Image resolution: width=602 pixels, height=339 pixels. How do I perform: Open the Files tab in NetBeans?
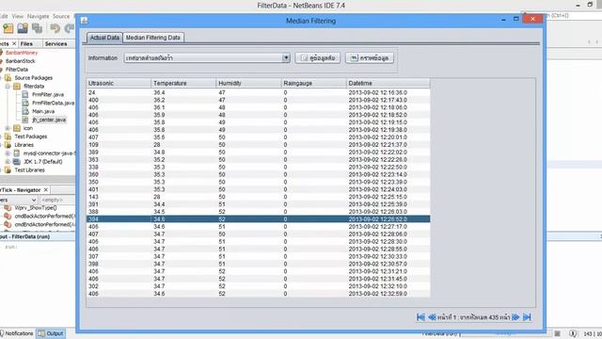(x=26, y=44)
